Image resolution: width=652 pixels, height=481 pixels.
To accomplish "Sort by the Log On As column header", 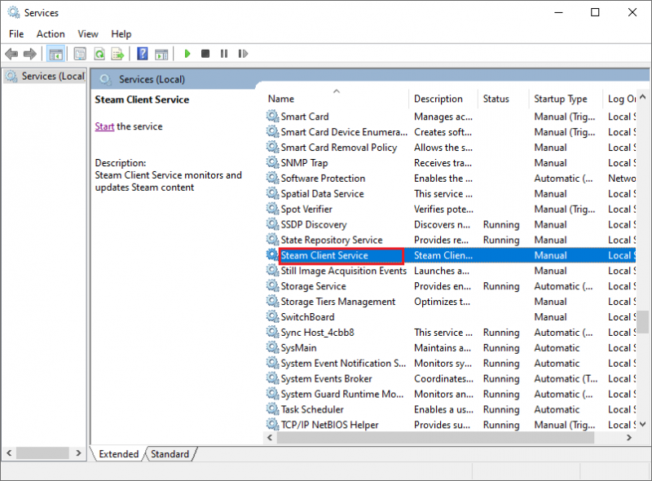I will tap(619, 99).
